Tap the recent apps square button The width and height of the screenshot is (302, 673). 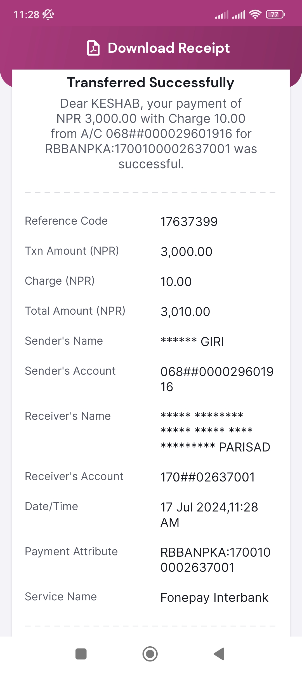[81, 654]
